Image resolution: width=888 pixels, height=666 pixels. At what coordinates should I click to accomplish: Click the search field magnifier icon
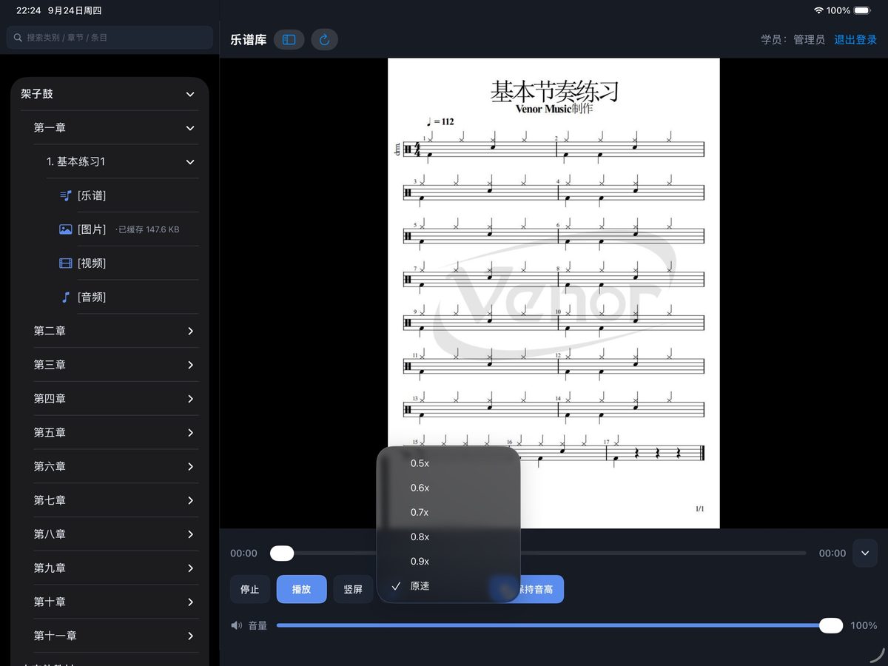point(18,37)
